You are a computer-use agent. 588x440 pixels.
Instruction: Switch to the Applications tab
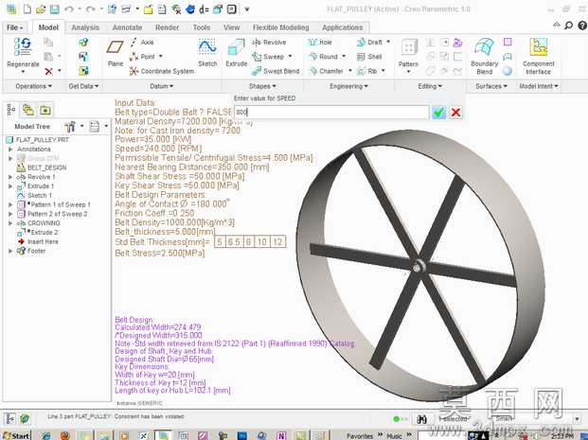[343, 27]
